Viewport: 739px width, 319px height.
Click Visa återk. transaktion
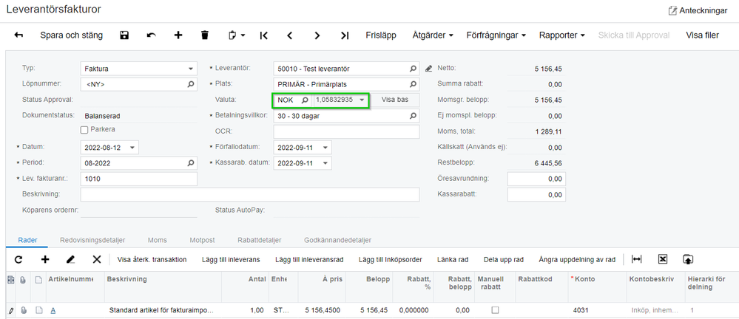pyautogui.click(x=152, y=259)
